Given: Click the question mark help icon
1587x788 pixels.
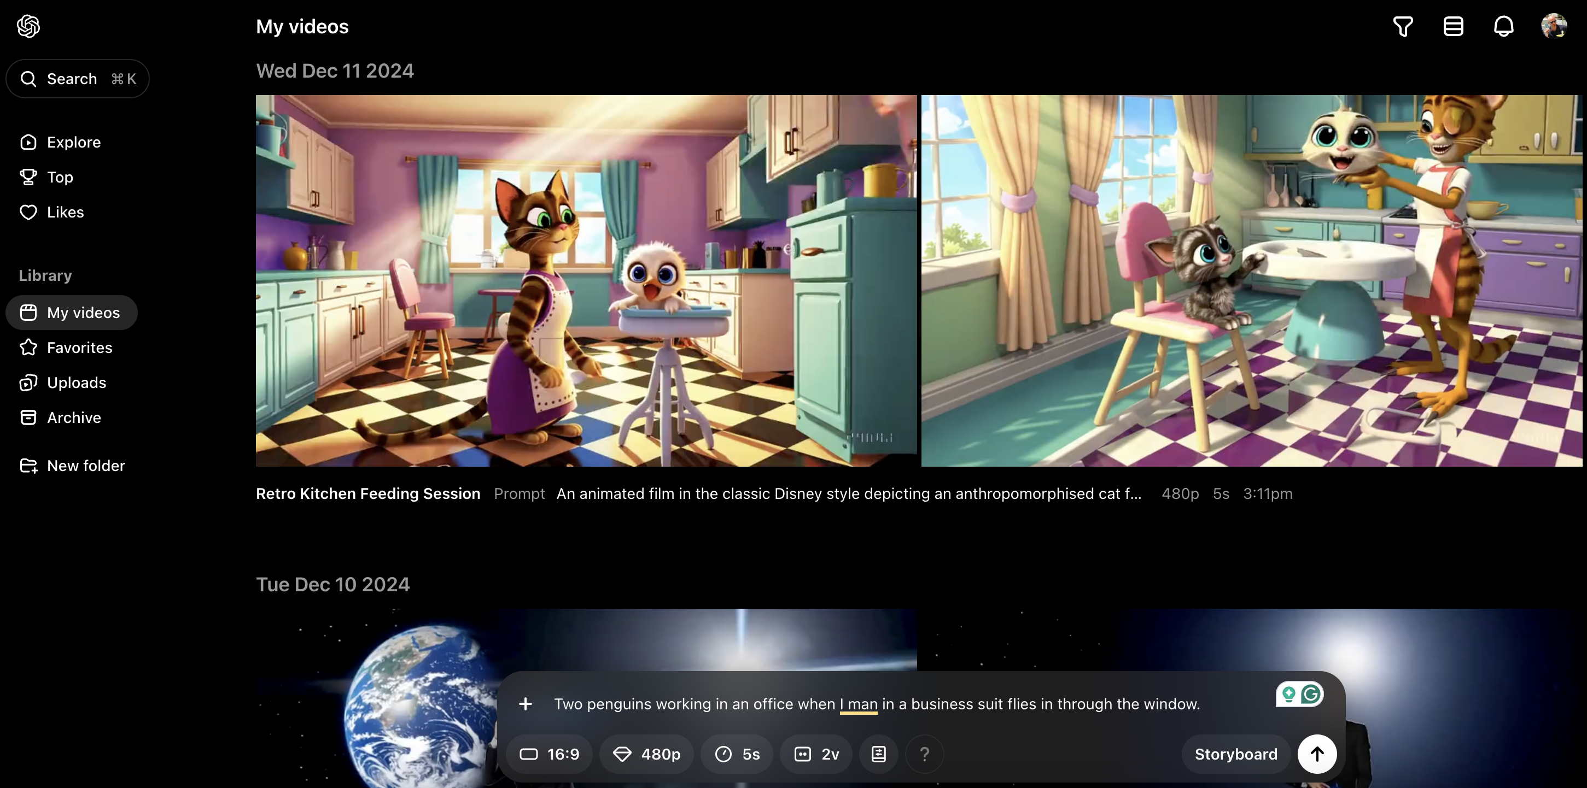Looking at the screenshot, I should 924,754.
